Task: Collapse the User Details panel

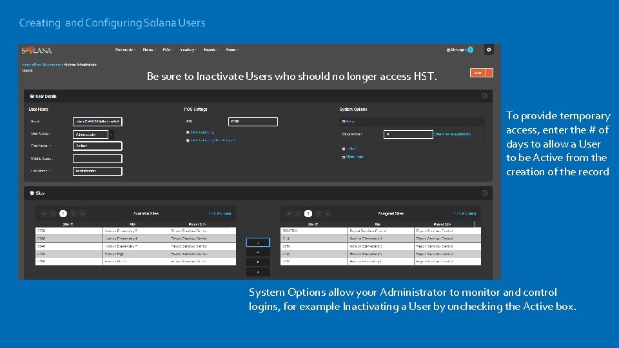Action: coord(484,96)
